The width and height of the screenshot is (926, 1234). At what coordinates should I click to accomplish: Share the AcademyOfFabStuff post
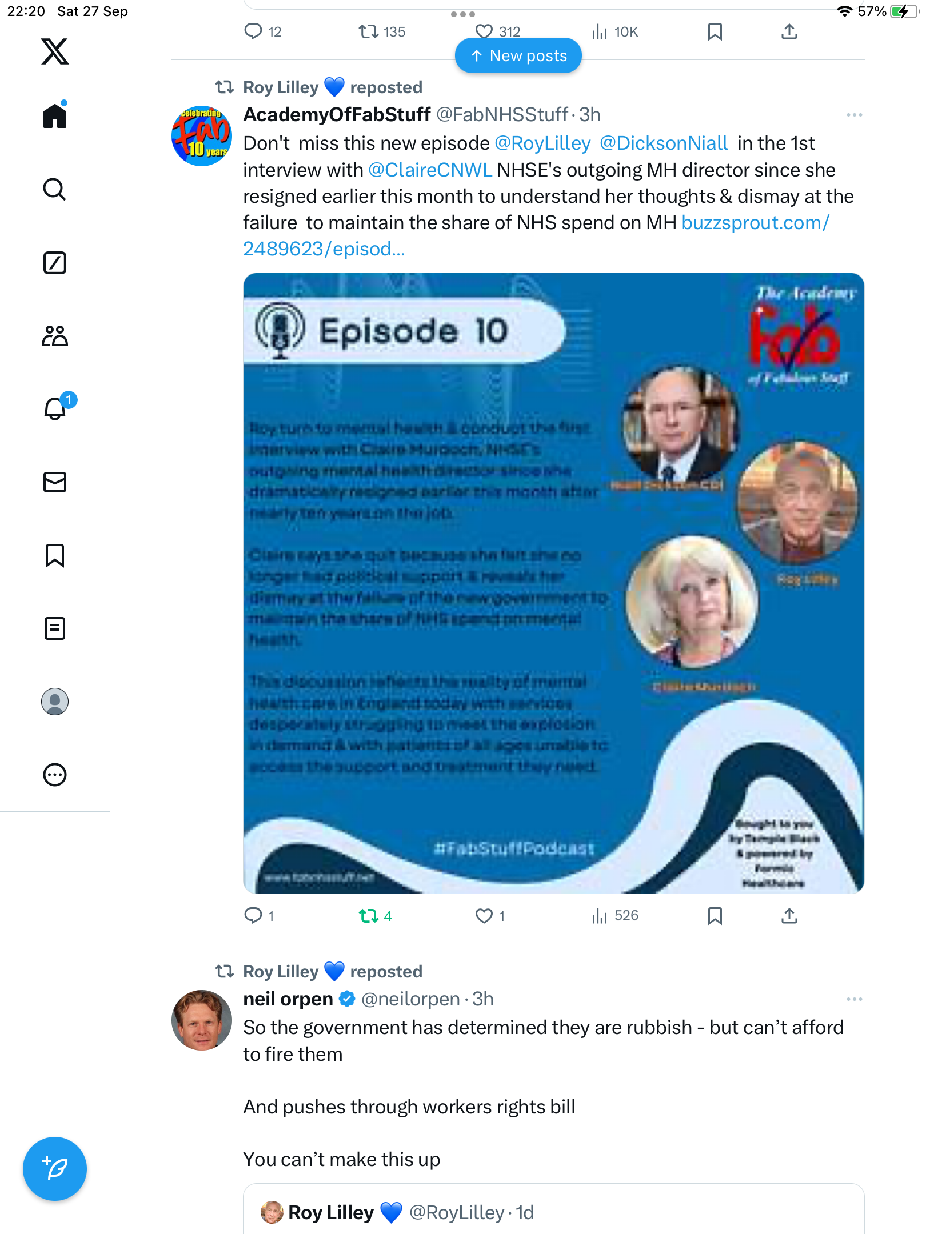tap(789, 916)
